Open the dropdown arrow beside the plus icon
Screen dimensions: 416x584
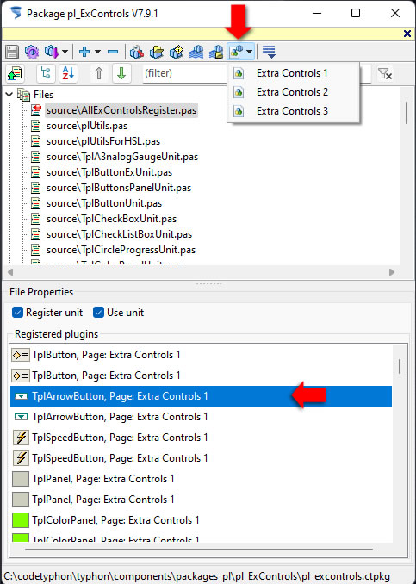[97, 52]
